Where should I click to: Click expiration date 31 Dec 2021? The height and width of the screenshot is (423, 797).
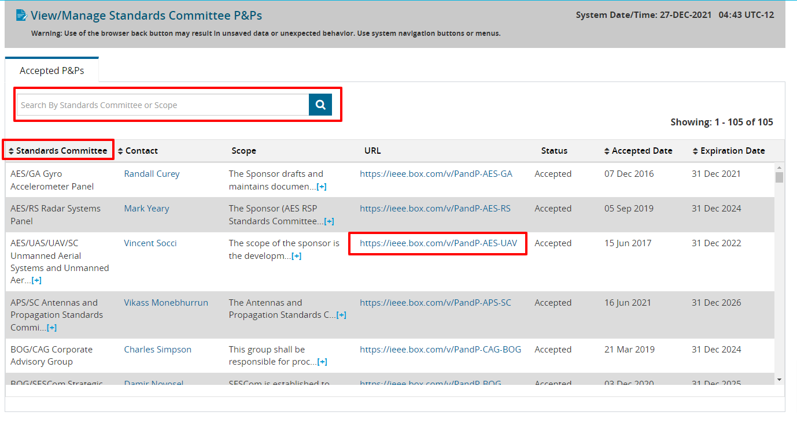(x=716, y=174)
